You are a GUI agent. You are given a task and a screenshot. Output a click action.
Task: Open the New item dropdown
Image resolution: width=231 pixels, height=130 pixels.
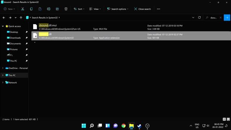tap(9, 9)
